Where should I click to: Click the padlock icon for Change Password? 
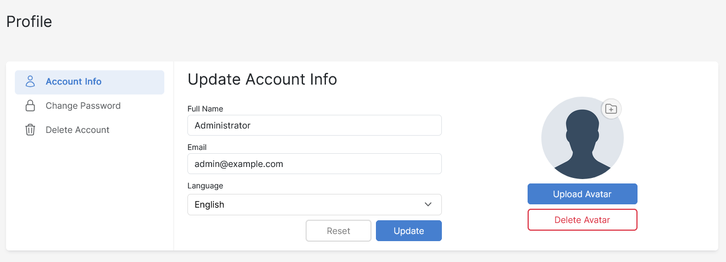tap(30, 105)
